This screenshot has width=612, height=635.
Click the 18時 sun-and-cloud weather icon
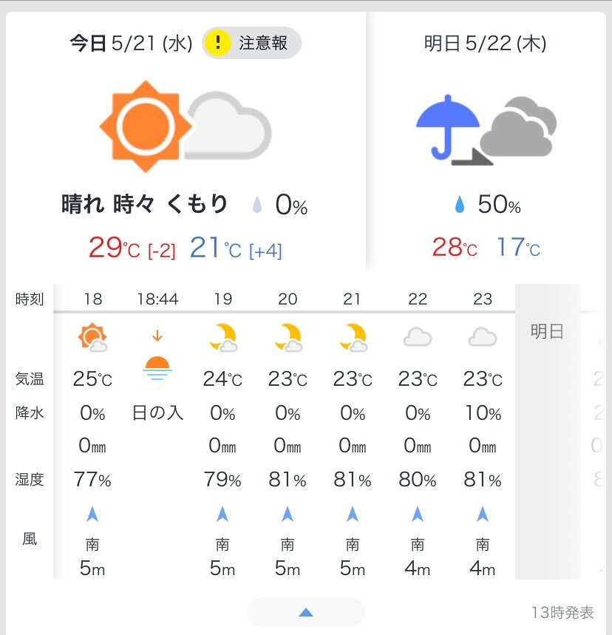point(92,337)
